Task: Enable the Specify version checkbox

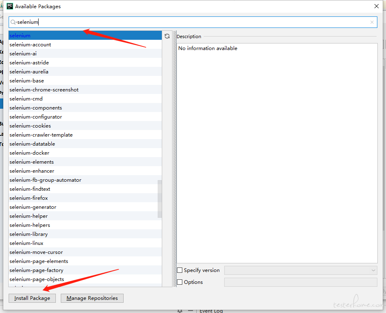Action: pyautogui.click(x=180, y=270)
